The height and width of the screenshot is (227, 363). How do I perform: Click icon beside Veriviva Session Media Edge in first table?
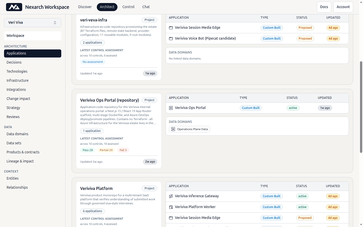[171, 28]
